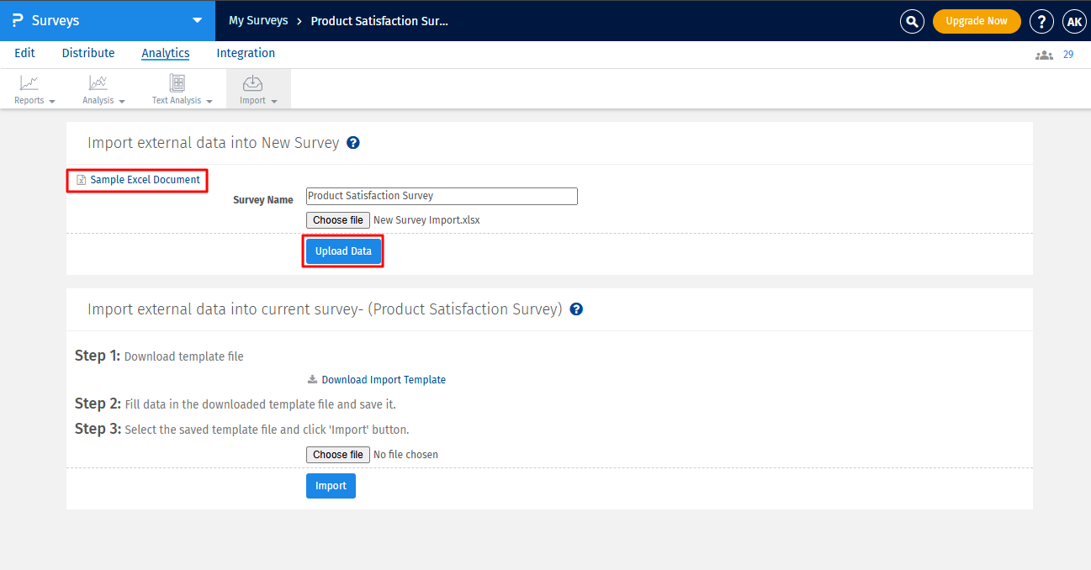Click the 29 responses count
This screenshot has height=570, width=1091.
pyautogui.click(x=1068, y=55)
